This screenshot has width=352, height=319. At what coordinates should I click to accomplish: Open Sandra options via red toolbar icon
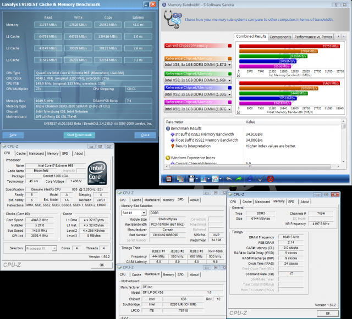pos(169,179)
